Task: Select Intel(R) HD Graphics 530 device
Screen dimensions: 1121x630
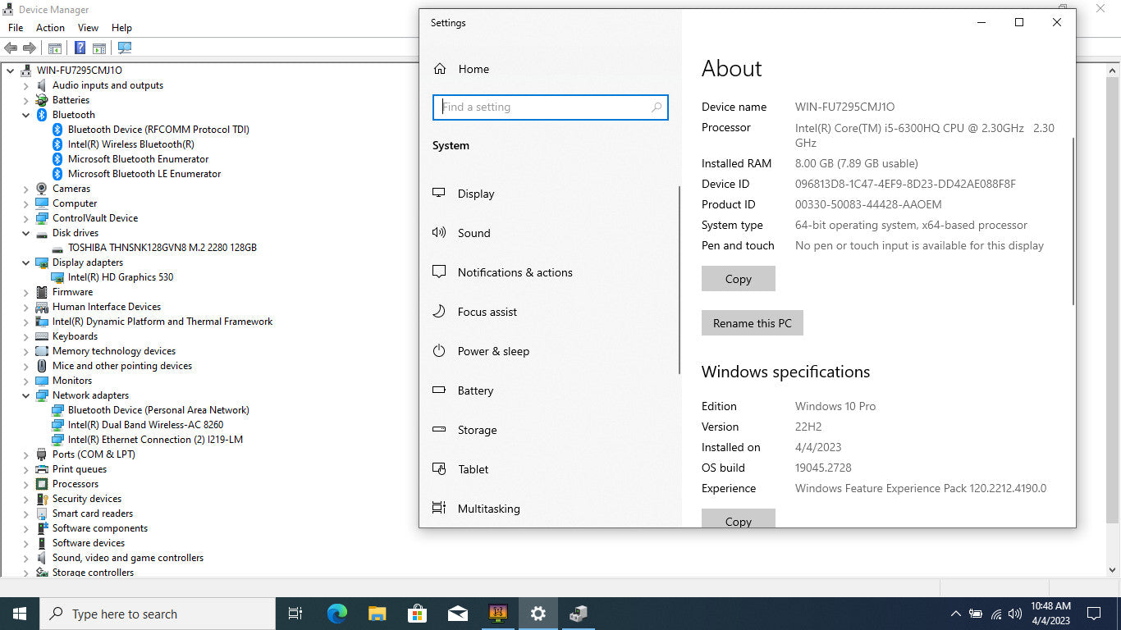Action: pyautogui.click(x=120, y=277)
